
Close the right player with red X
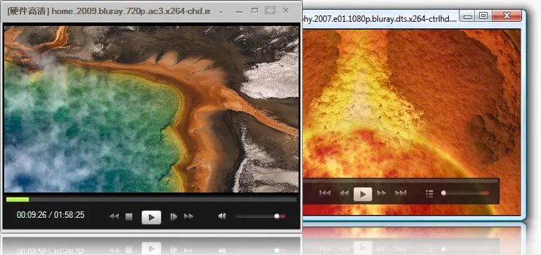tap(507, 15)
